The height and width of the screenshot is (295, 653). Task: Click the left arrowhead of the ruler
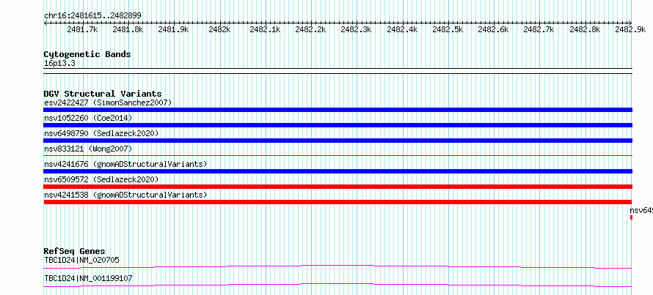pos(45,23)
